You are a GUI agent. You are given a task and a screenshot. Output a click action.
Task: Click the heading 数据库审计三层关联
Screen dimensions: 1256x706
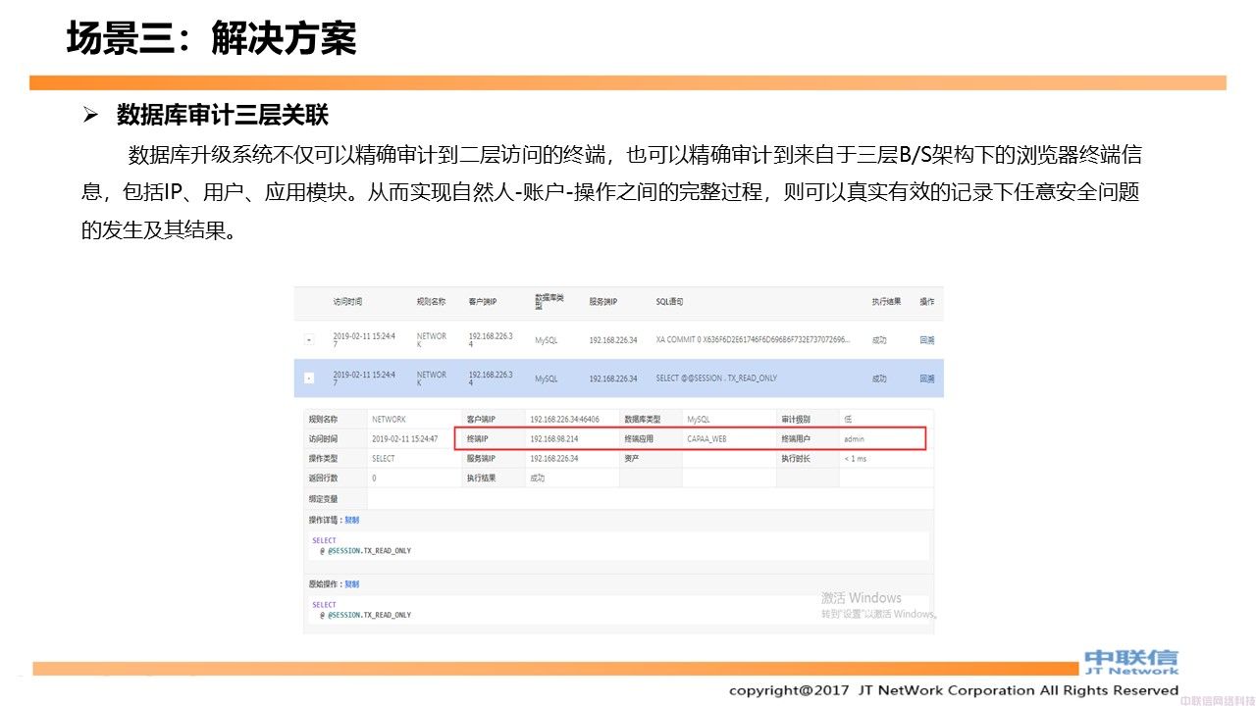tap(223, 116)
